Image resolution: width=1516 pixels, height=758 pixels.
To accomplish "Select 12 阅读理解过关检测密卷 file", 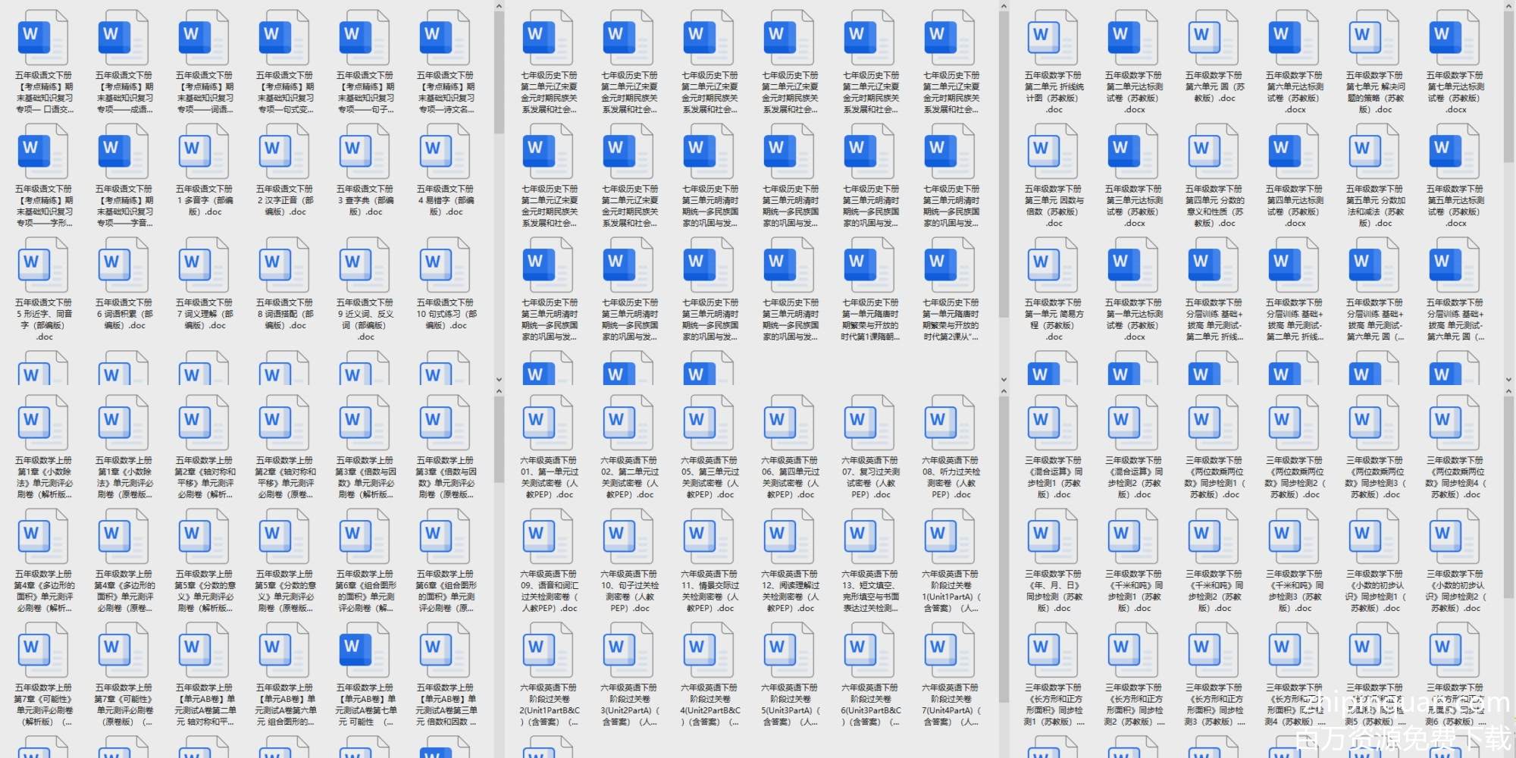I will 790,537.
